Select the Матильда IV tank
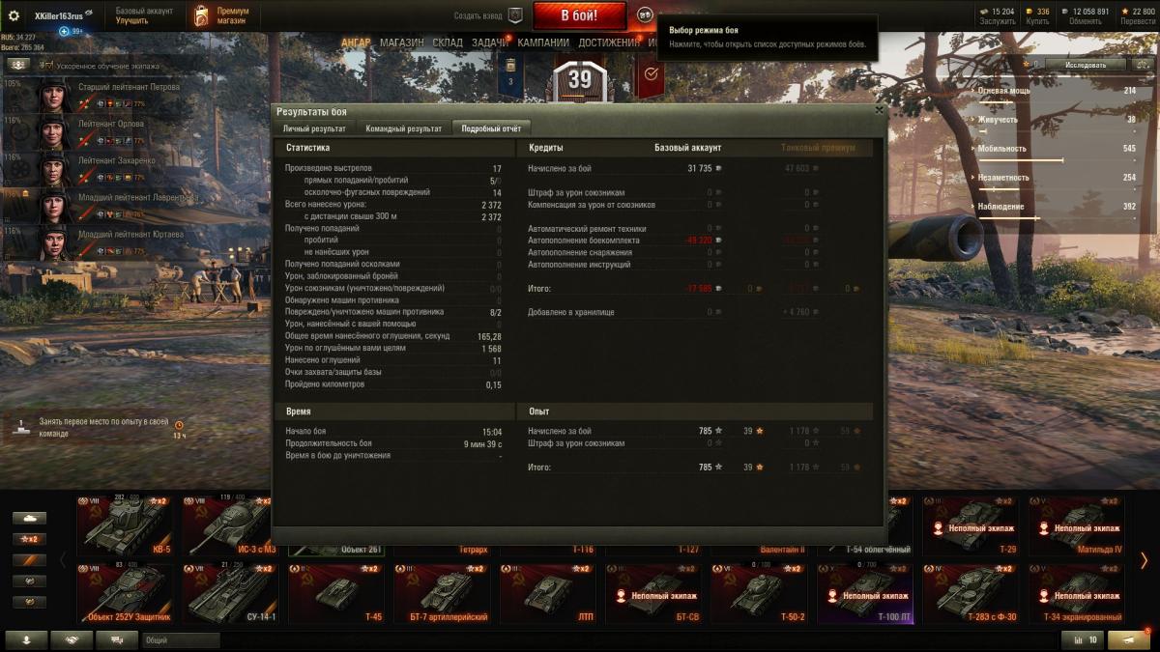This screenshot has height=652, width=1160. click(x=1077, y=527)
